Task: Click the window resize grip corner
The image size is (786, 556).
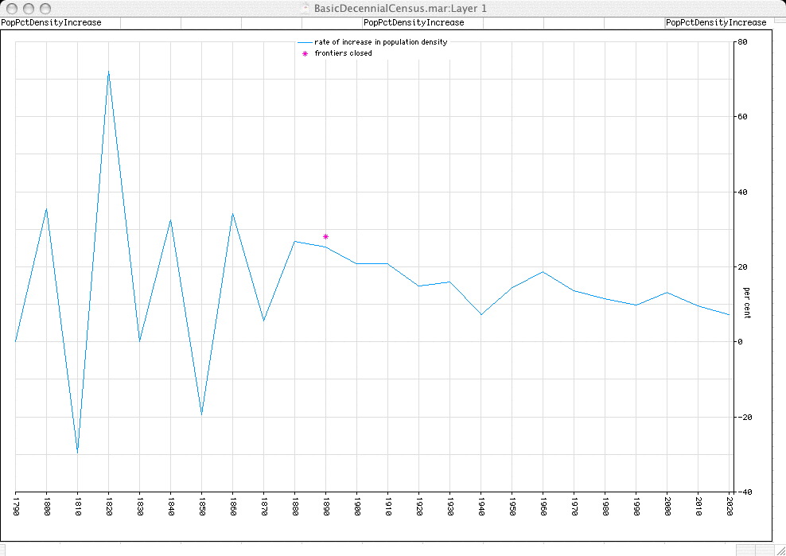Action: coord(778,549)
